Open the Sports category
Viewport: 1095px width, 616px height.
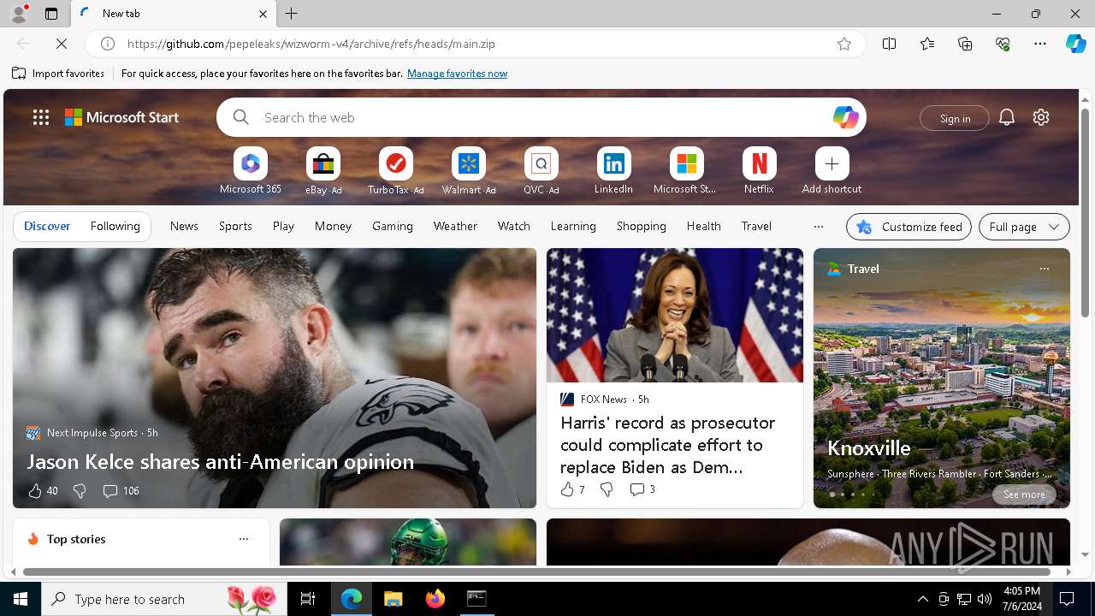235,226
